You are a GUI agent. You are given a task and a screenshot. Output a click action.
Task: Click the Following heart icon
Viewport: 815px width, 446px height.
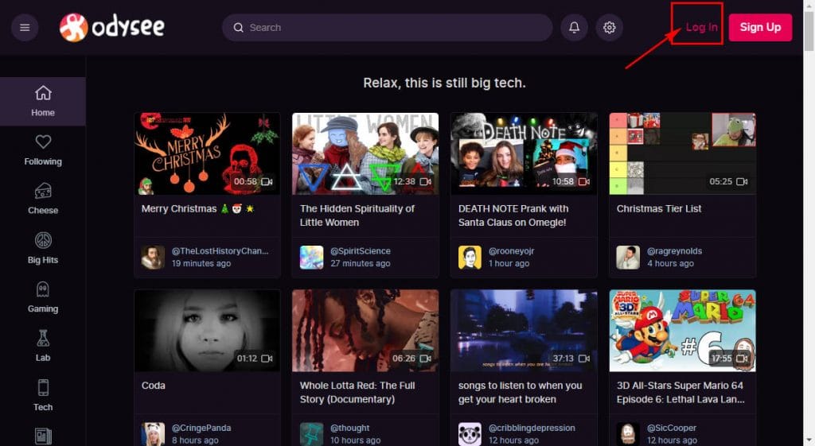[x=43, y=142]
